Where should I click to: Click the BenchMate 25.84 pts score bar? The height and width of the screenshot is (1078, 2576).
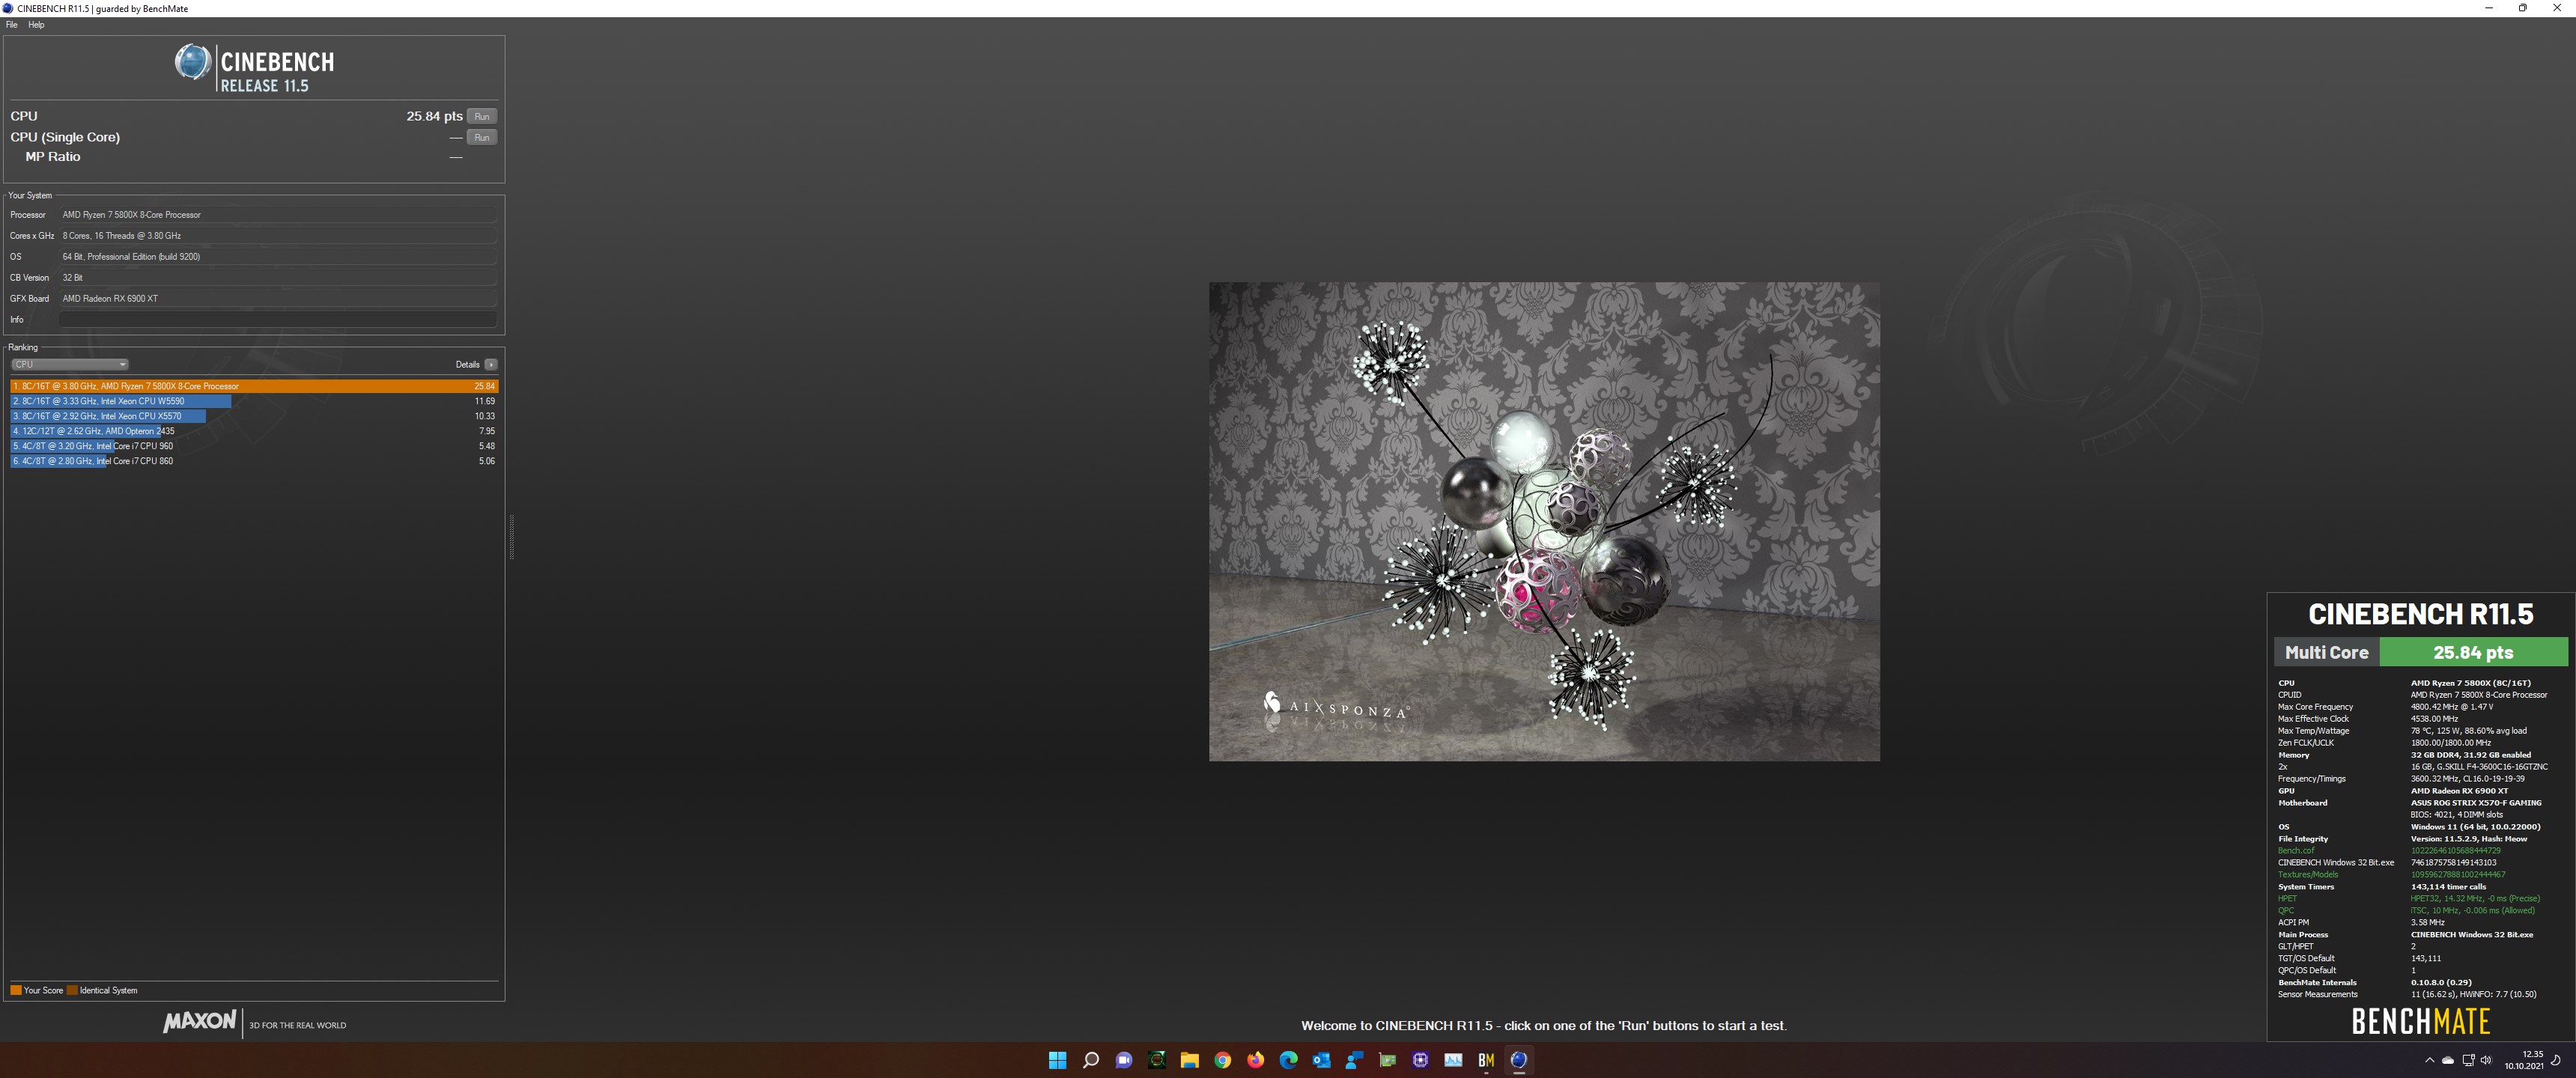click(2473, 652)
